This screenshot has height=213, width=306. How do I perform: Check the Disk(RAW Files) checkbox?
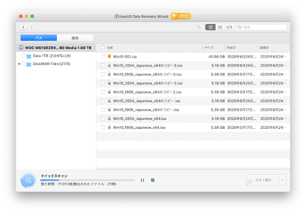[23, 64]
